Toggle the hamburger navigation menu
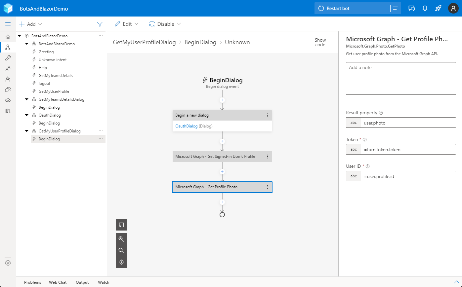 (x=8, y=24)
